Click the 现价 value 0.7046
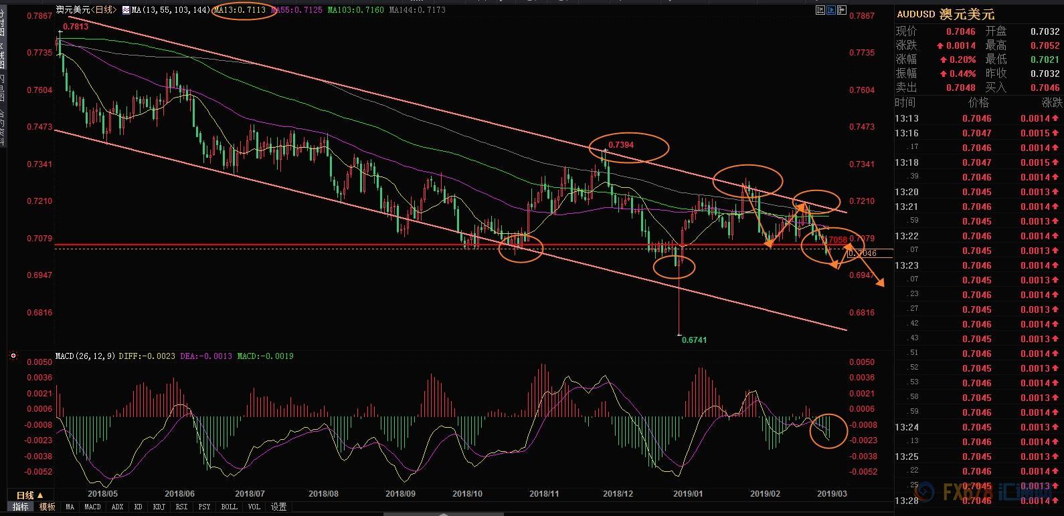 point(960,31)
